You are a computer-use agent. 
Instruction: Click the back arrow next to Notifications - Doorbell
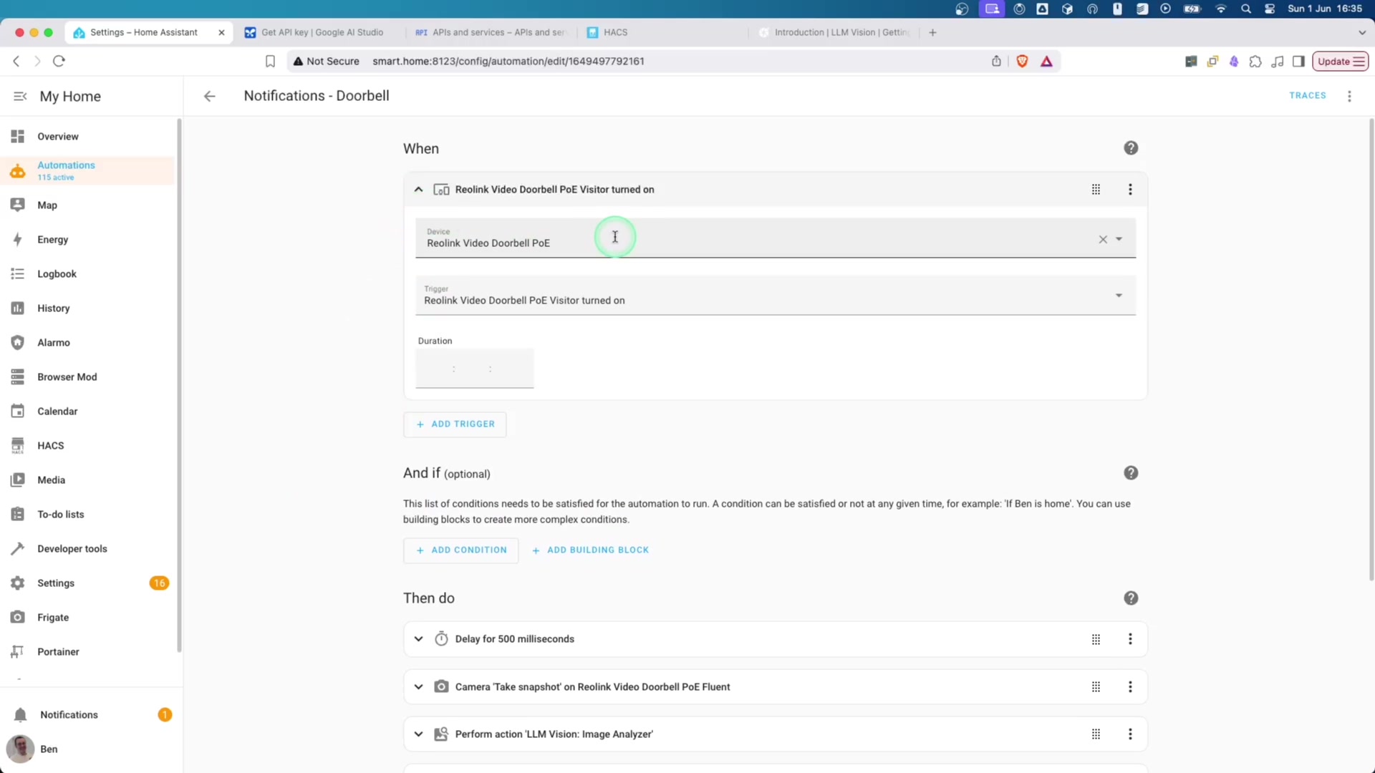pos(209,96)
